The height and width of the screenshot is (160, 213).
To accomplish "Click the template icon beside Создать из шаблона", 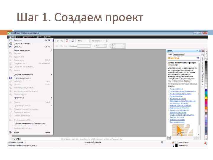I will click(10, 44).
